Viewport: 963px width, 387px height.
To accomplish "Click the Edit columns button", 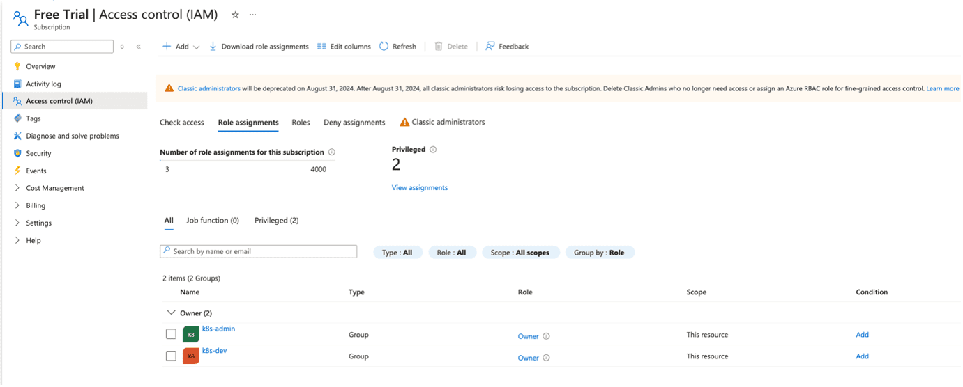I will 344,46.
